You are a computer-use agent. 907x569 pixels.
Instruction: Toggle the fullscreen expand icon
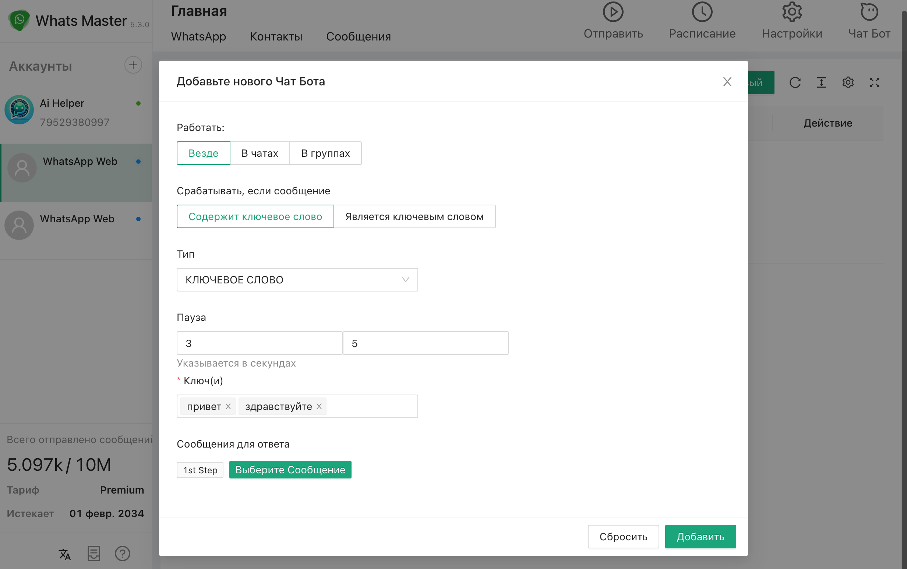point(874,82)
